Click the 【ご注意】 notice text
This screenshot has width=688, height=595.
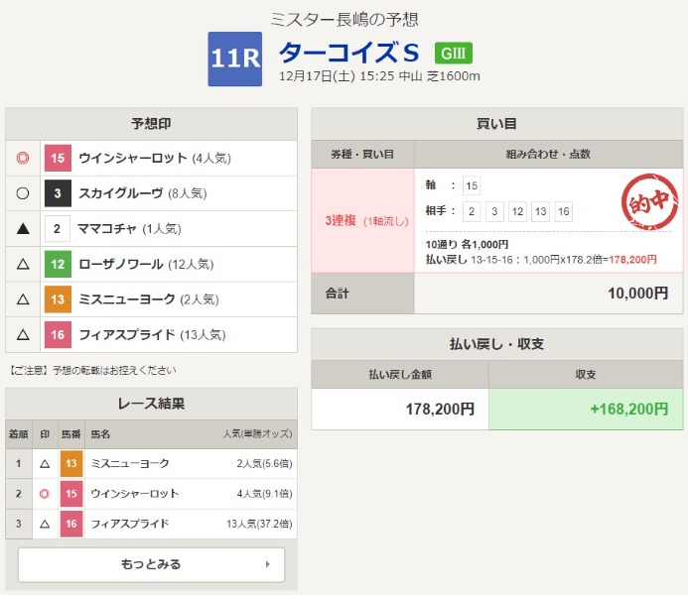92,371
